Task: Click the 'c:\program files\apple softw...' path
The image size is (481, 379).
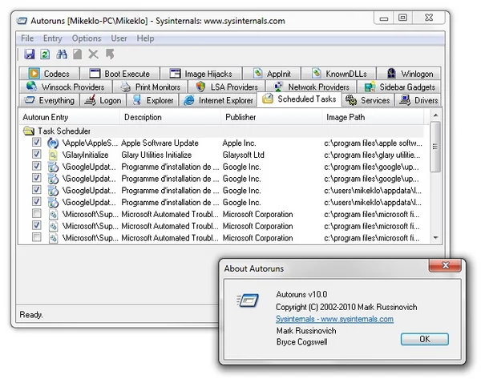Action: point(373,143)
